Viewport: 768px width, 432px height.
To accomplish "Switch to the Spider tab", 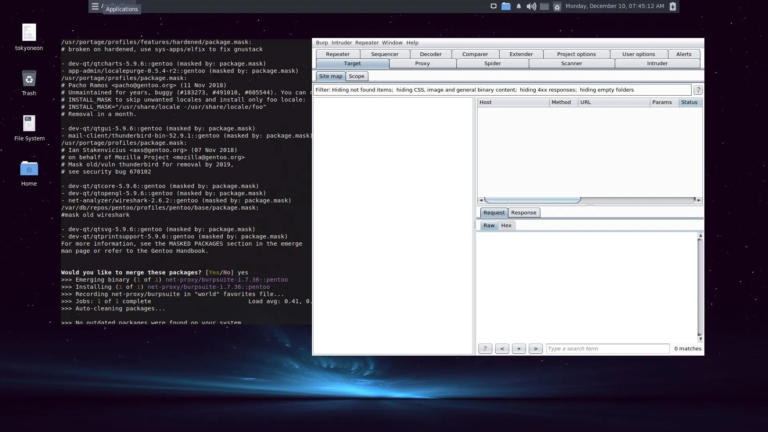I will [x=492, y=64].
